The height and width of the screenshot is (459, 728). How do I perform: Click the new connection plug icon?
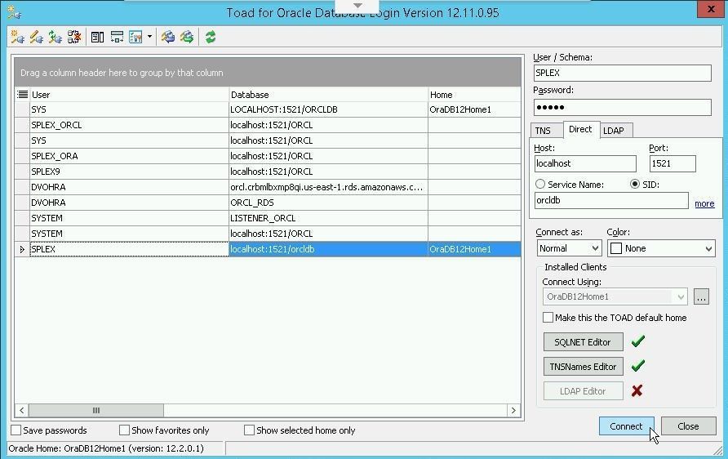click(x=17, y=37)
